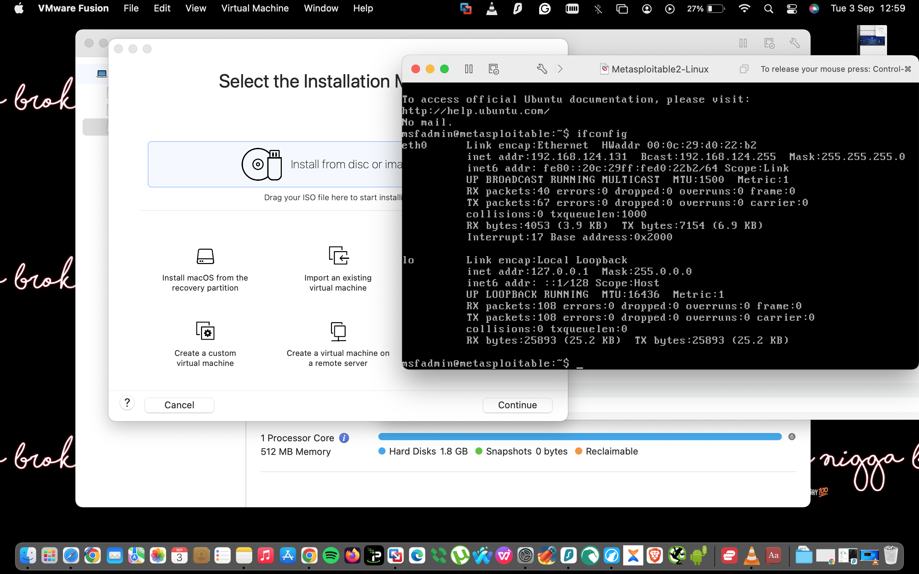Click the Cancel button
The height and width of the screenshot is (574, 919).
coord(179,405)
